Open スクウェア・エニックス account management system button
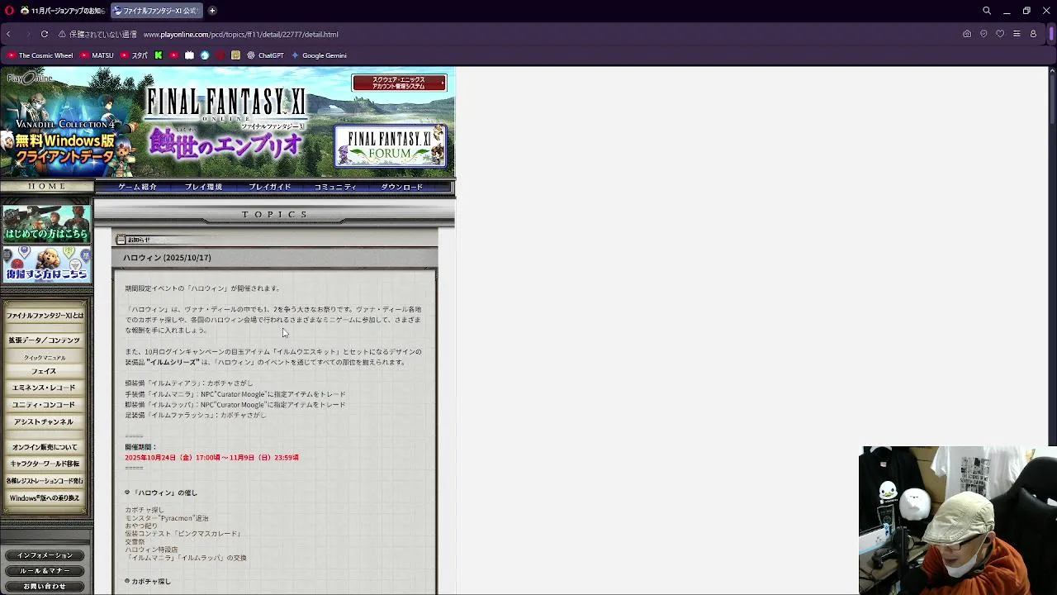The height and width of the screenshot is (595, 1057). click(x=399, y=83)
